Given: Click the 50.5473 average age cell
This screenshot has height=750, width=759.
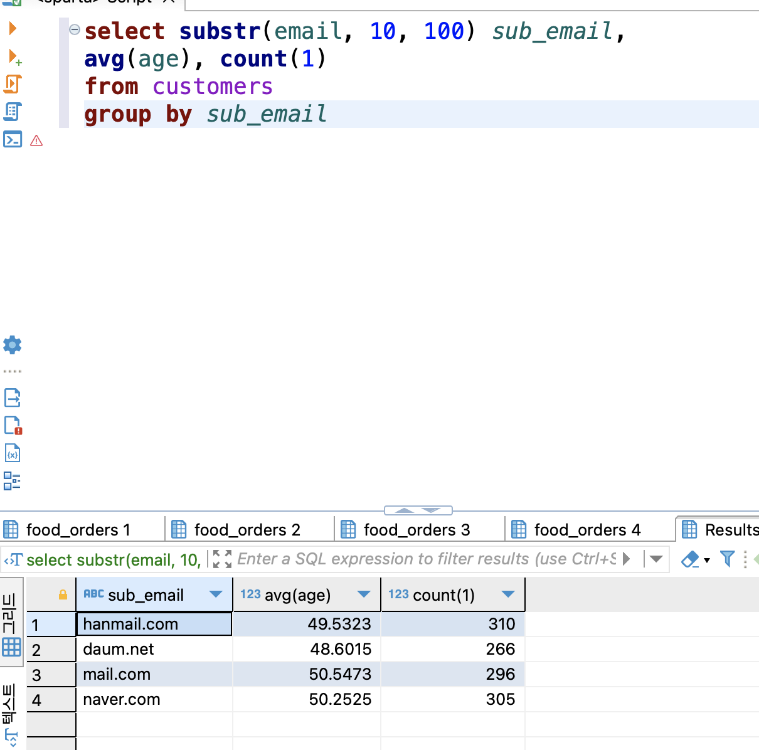Looking at the screenshot, I should coord(307,674).
